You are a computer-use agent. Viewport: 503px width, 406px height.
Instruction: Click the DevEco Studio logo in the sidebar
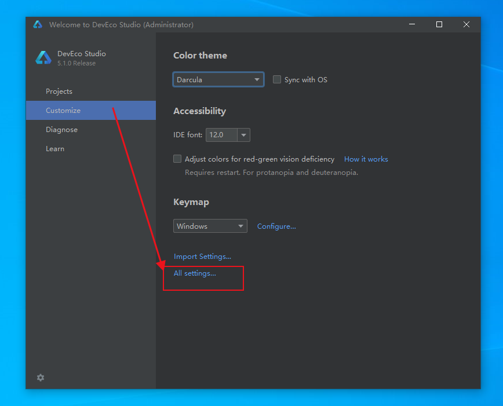[43, 58]
